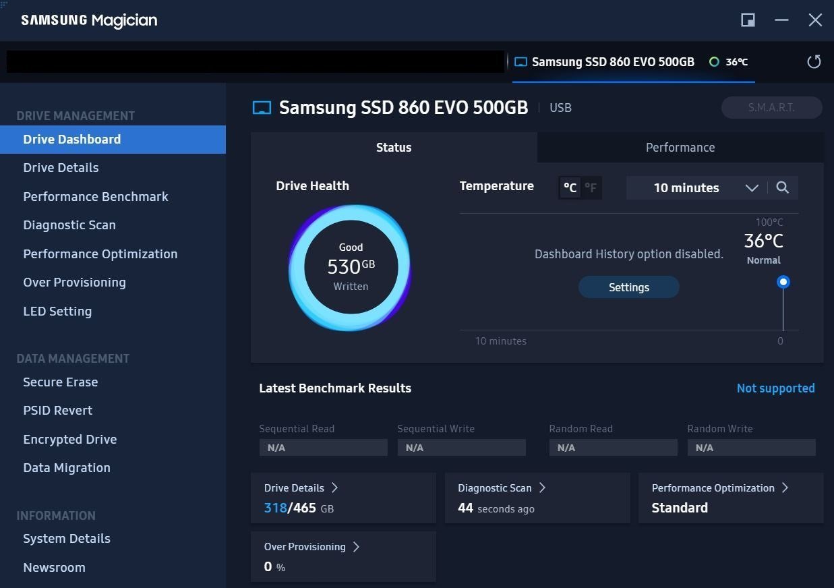834x588 pixels.
Task: Close the Samsung Magician window
Action: (815, 20)
